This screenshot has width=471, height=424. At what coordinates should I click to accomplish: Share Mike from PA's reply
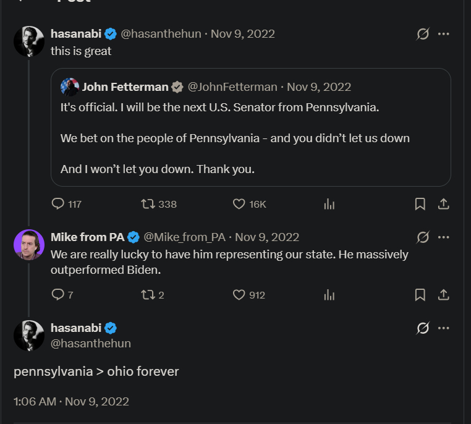tap(443, 295)
